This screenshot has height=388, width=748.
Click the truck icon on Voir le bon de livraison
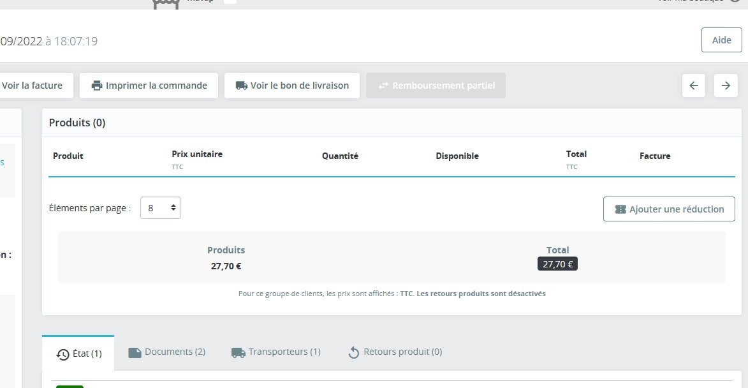(x=242, y=86)
